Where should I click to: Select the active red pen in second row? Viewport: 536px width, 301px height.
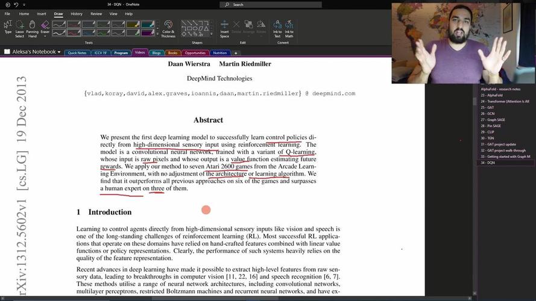tap(74, 33)
